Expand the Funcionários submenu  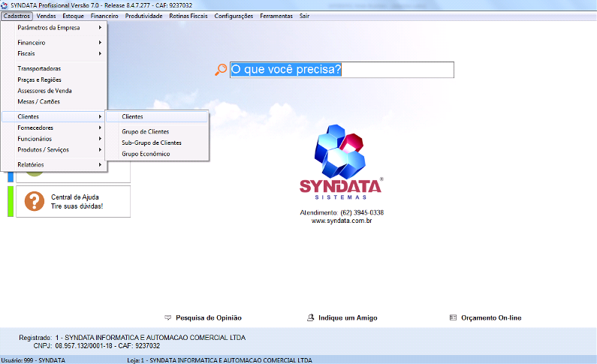[54, 139]
